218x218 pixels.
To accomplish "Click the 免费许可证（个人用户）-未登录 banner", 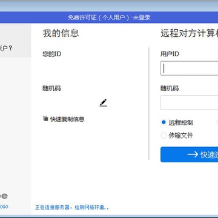I will click(109, 18).
